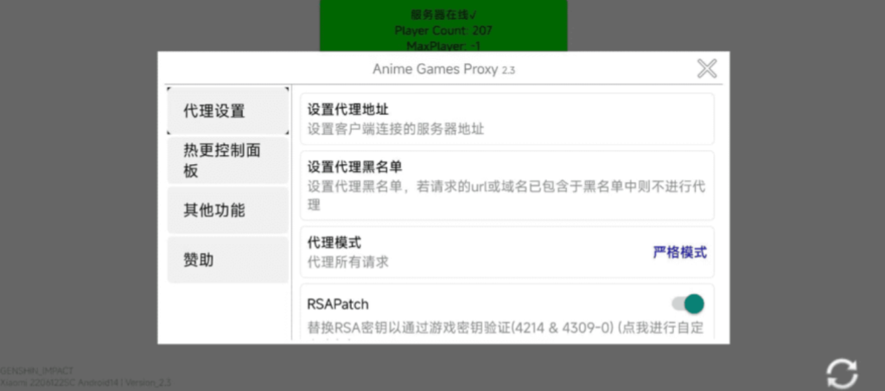The height and width of the screenshot is (391, 885).
Task: Change the 严格模式 proxy mode value
Action: click(679, 252)
